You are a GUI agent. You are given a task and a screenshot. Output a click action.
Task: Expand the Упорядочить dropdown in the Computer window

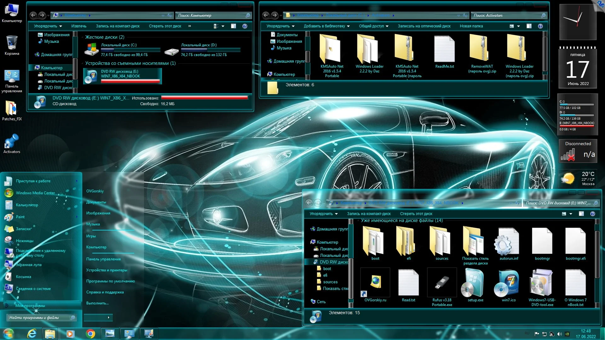(48, 26)
